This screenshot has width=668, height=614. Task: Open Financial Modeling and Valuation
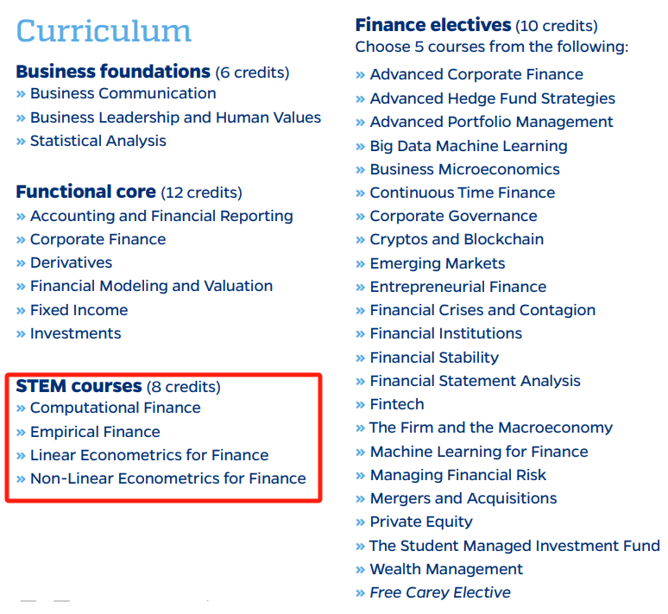pyautogui.click(x=151, y=286)
